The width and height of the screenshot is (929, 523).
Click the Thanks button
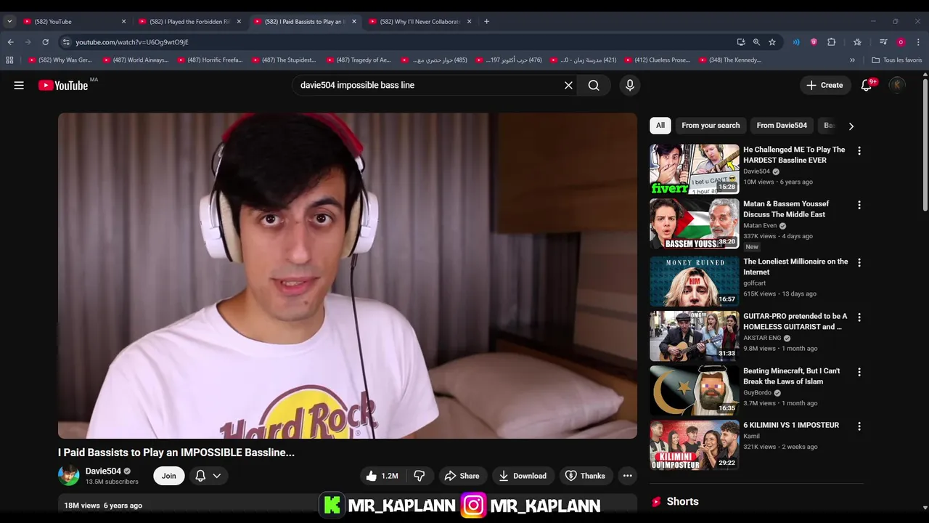pos(585,476)
